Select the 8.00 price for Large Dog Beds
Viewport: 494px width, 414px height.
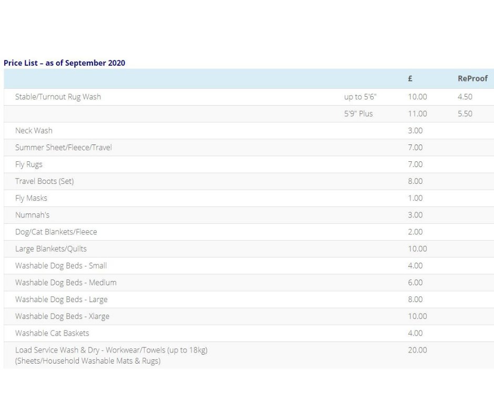(415, 299)
